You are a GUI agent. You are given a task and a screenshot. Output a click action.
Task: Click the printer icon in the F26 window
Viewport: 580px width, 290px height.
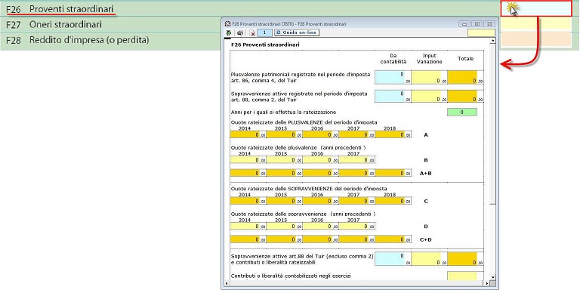[x=240, y=33]
